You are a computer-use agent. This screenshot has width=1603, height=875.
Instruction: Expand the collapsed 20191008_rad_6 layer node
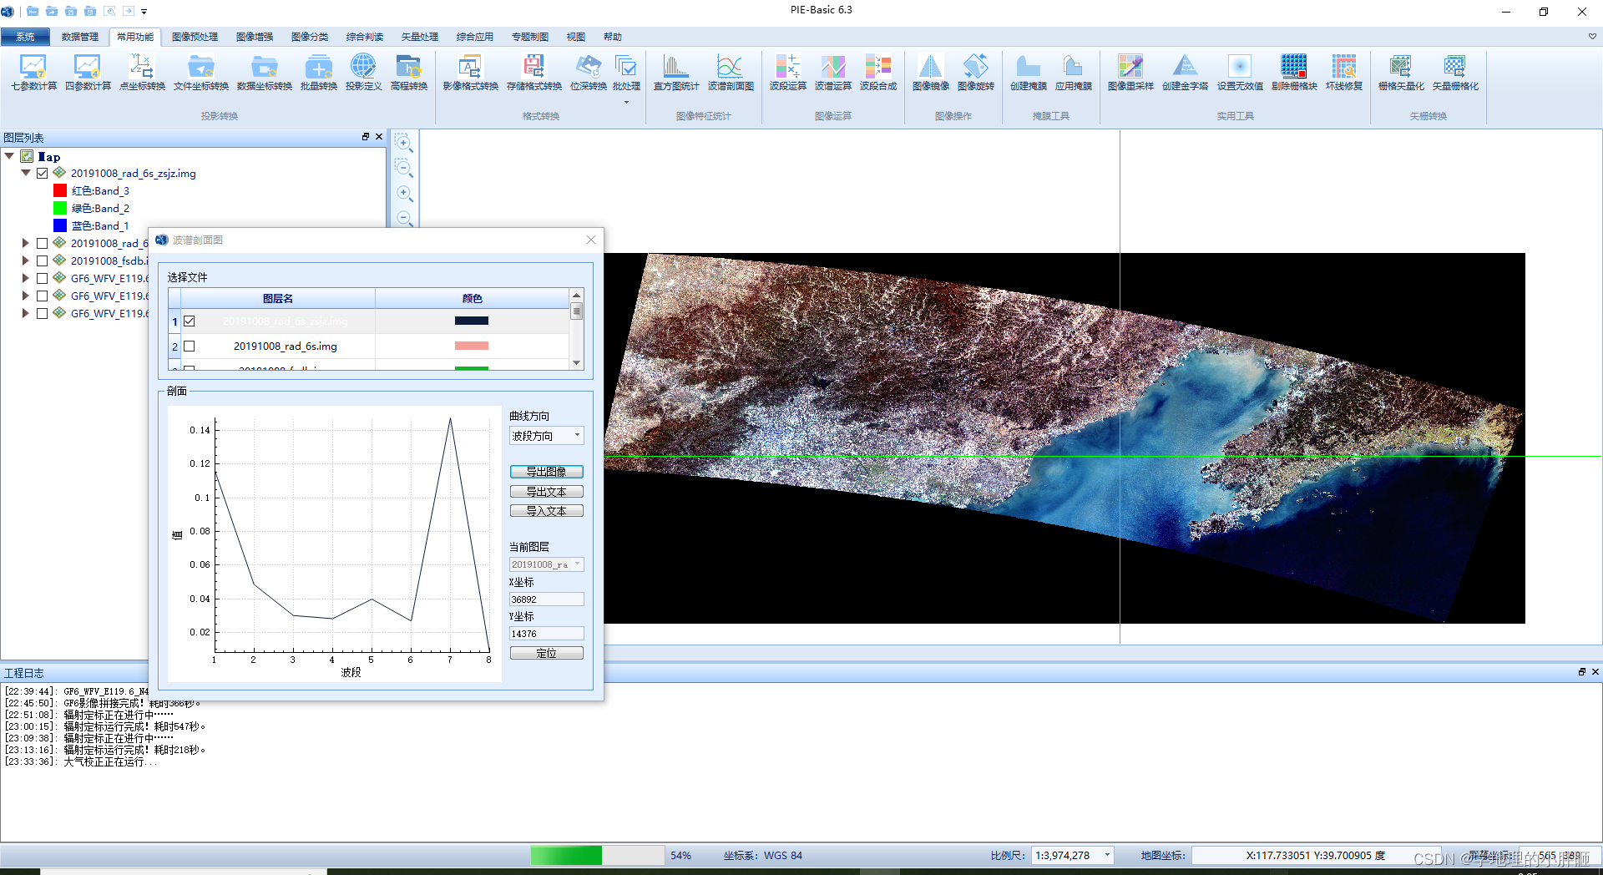pyautogui.click(x=26, y=243)
